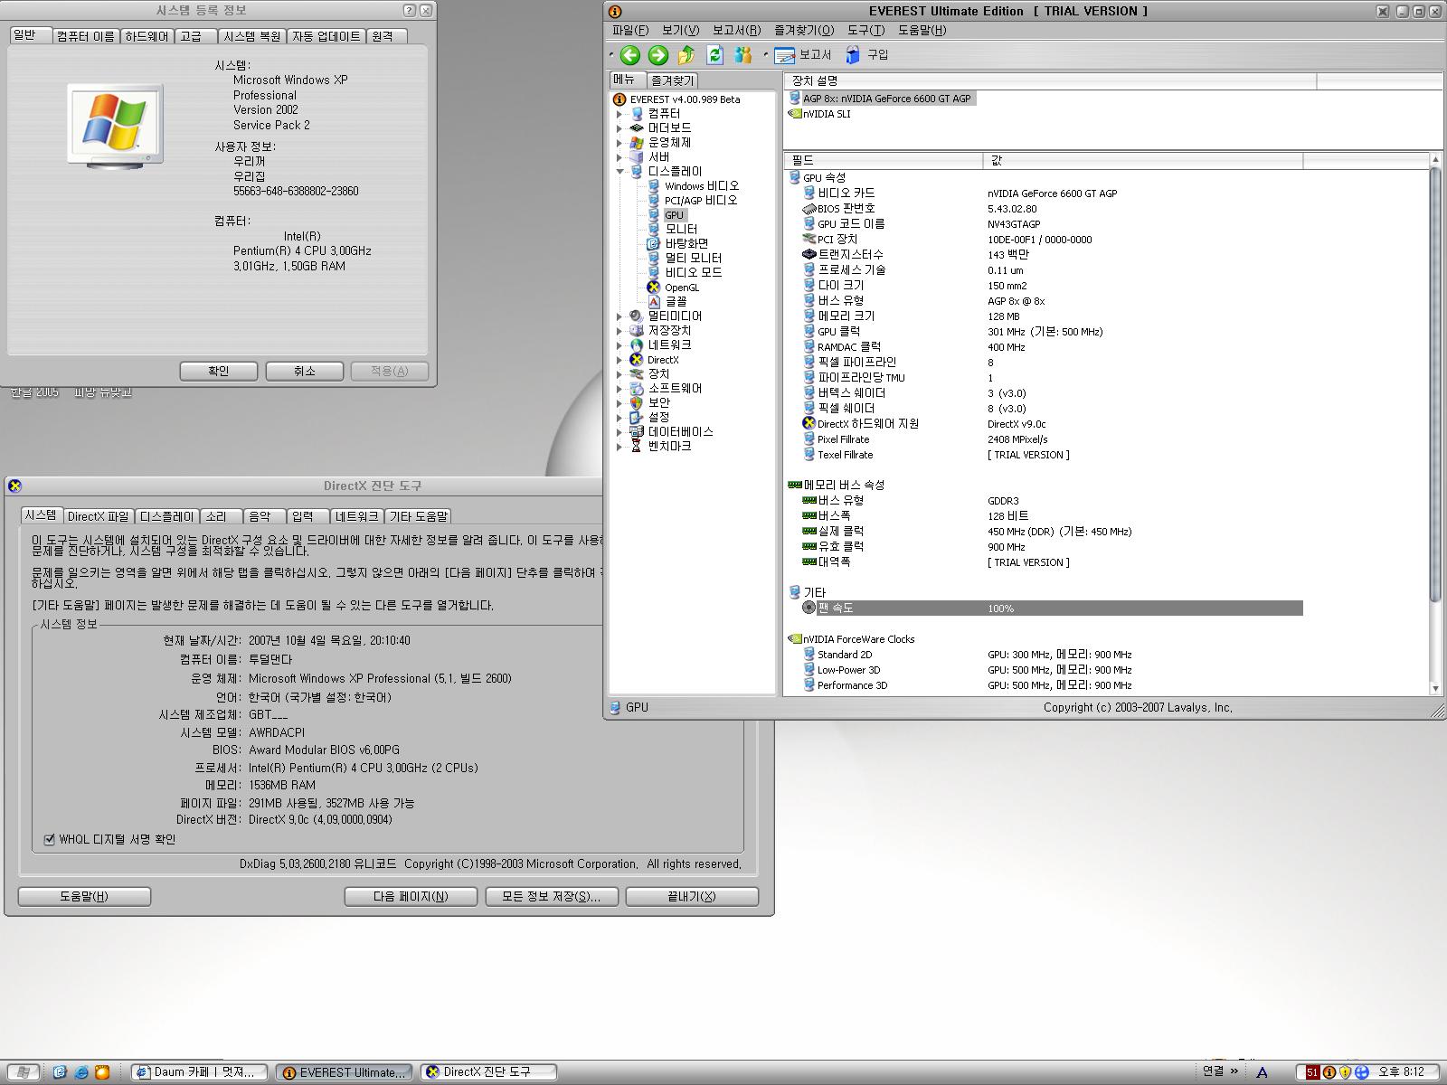Click the 값 column header

click(x=1143, y=161)
